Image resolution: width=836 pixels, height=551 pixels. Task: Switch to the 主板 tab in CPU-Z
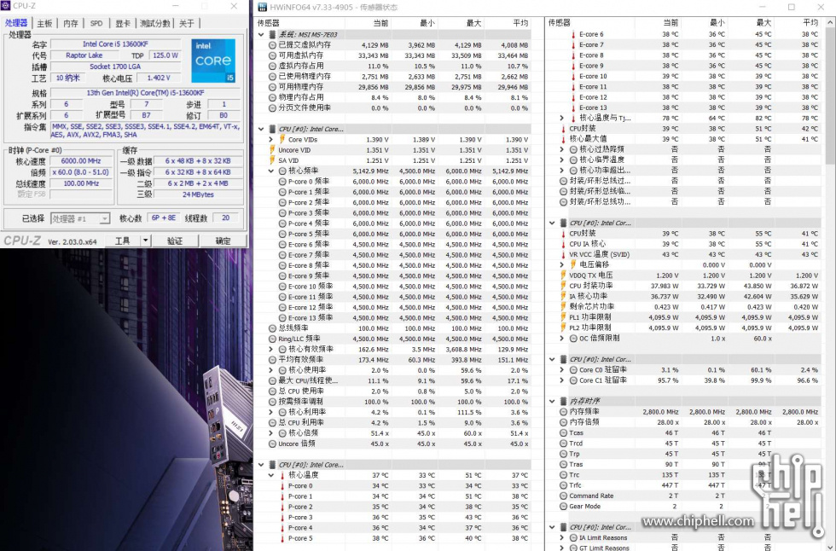pos(44,23)
